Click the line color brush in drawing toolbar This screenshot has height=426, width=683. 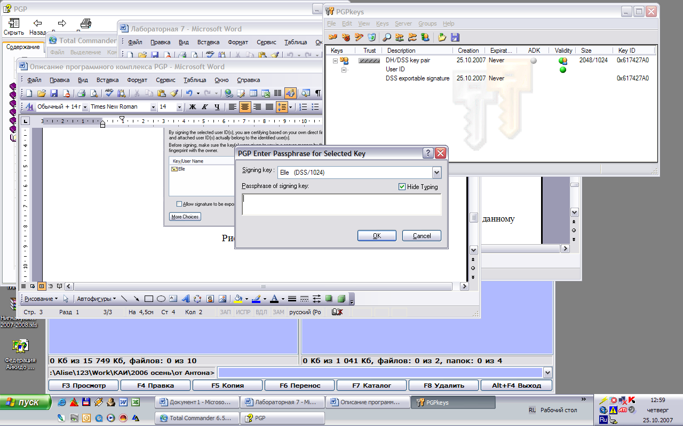pos(256,299)
